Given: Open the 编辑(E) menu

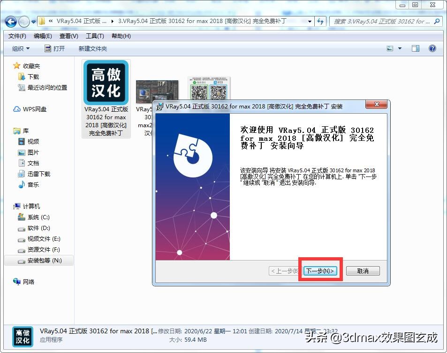Looking at the screenshot, I should point(43,36).
